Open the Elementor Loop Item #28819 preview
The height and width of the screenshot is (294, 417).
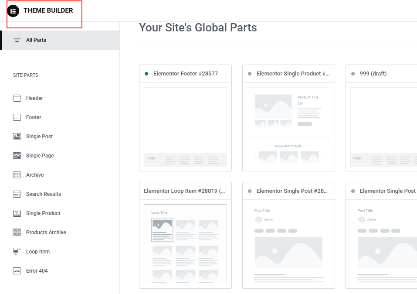pyautogui.click(x=185, y=243)
